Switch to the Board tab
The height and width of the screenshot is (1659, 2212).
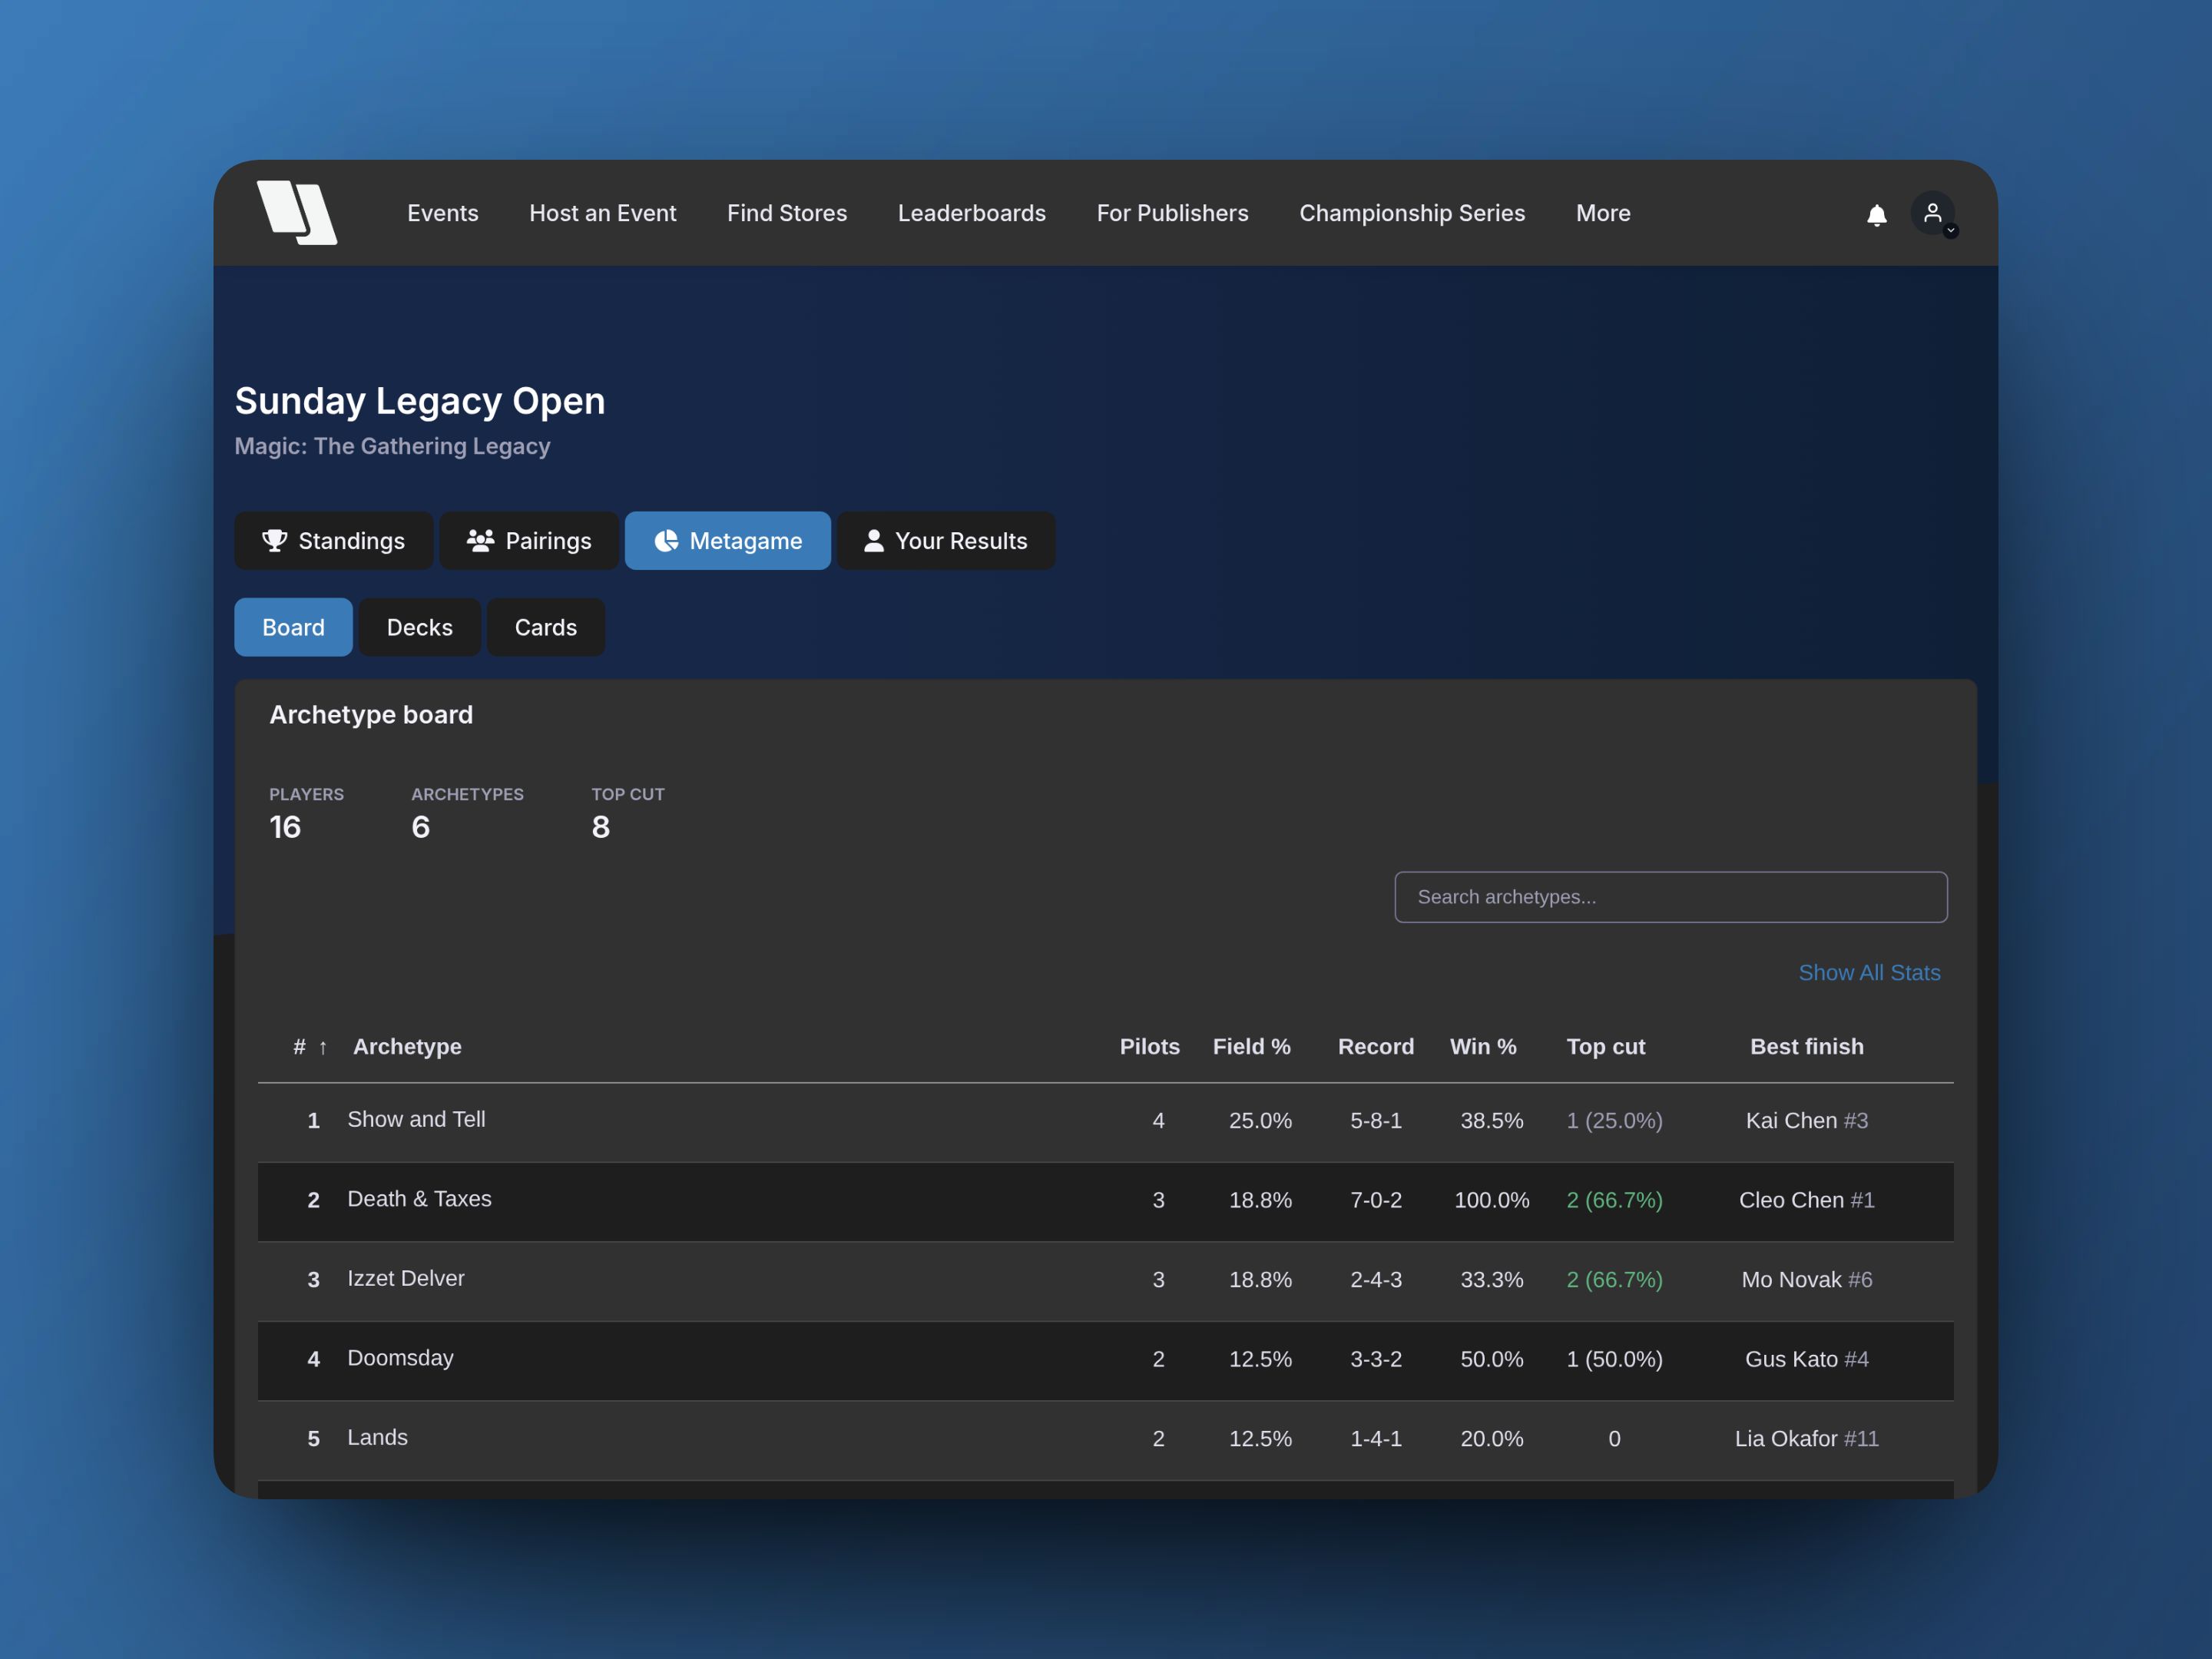click(293, 627)
